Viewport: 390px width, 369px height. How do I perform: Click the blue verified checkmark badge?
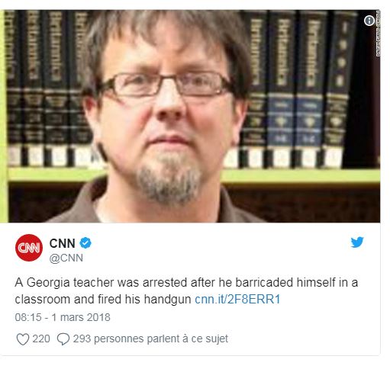pyautogui.click(x=85, y=243)
